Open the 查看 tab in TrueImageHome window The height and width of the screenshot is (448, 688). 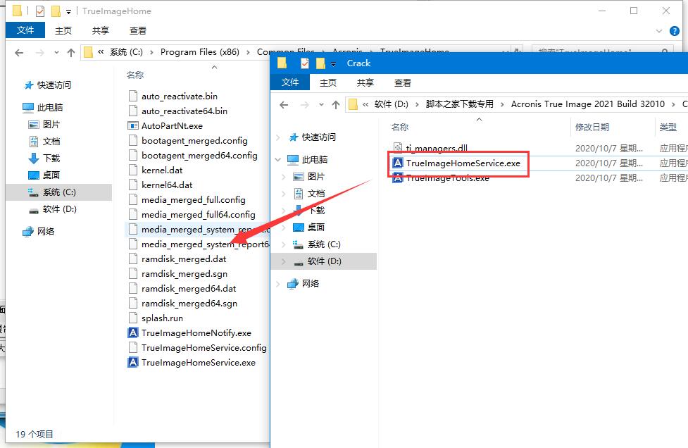click(138, 31)
